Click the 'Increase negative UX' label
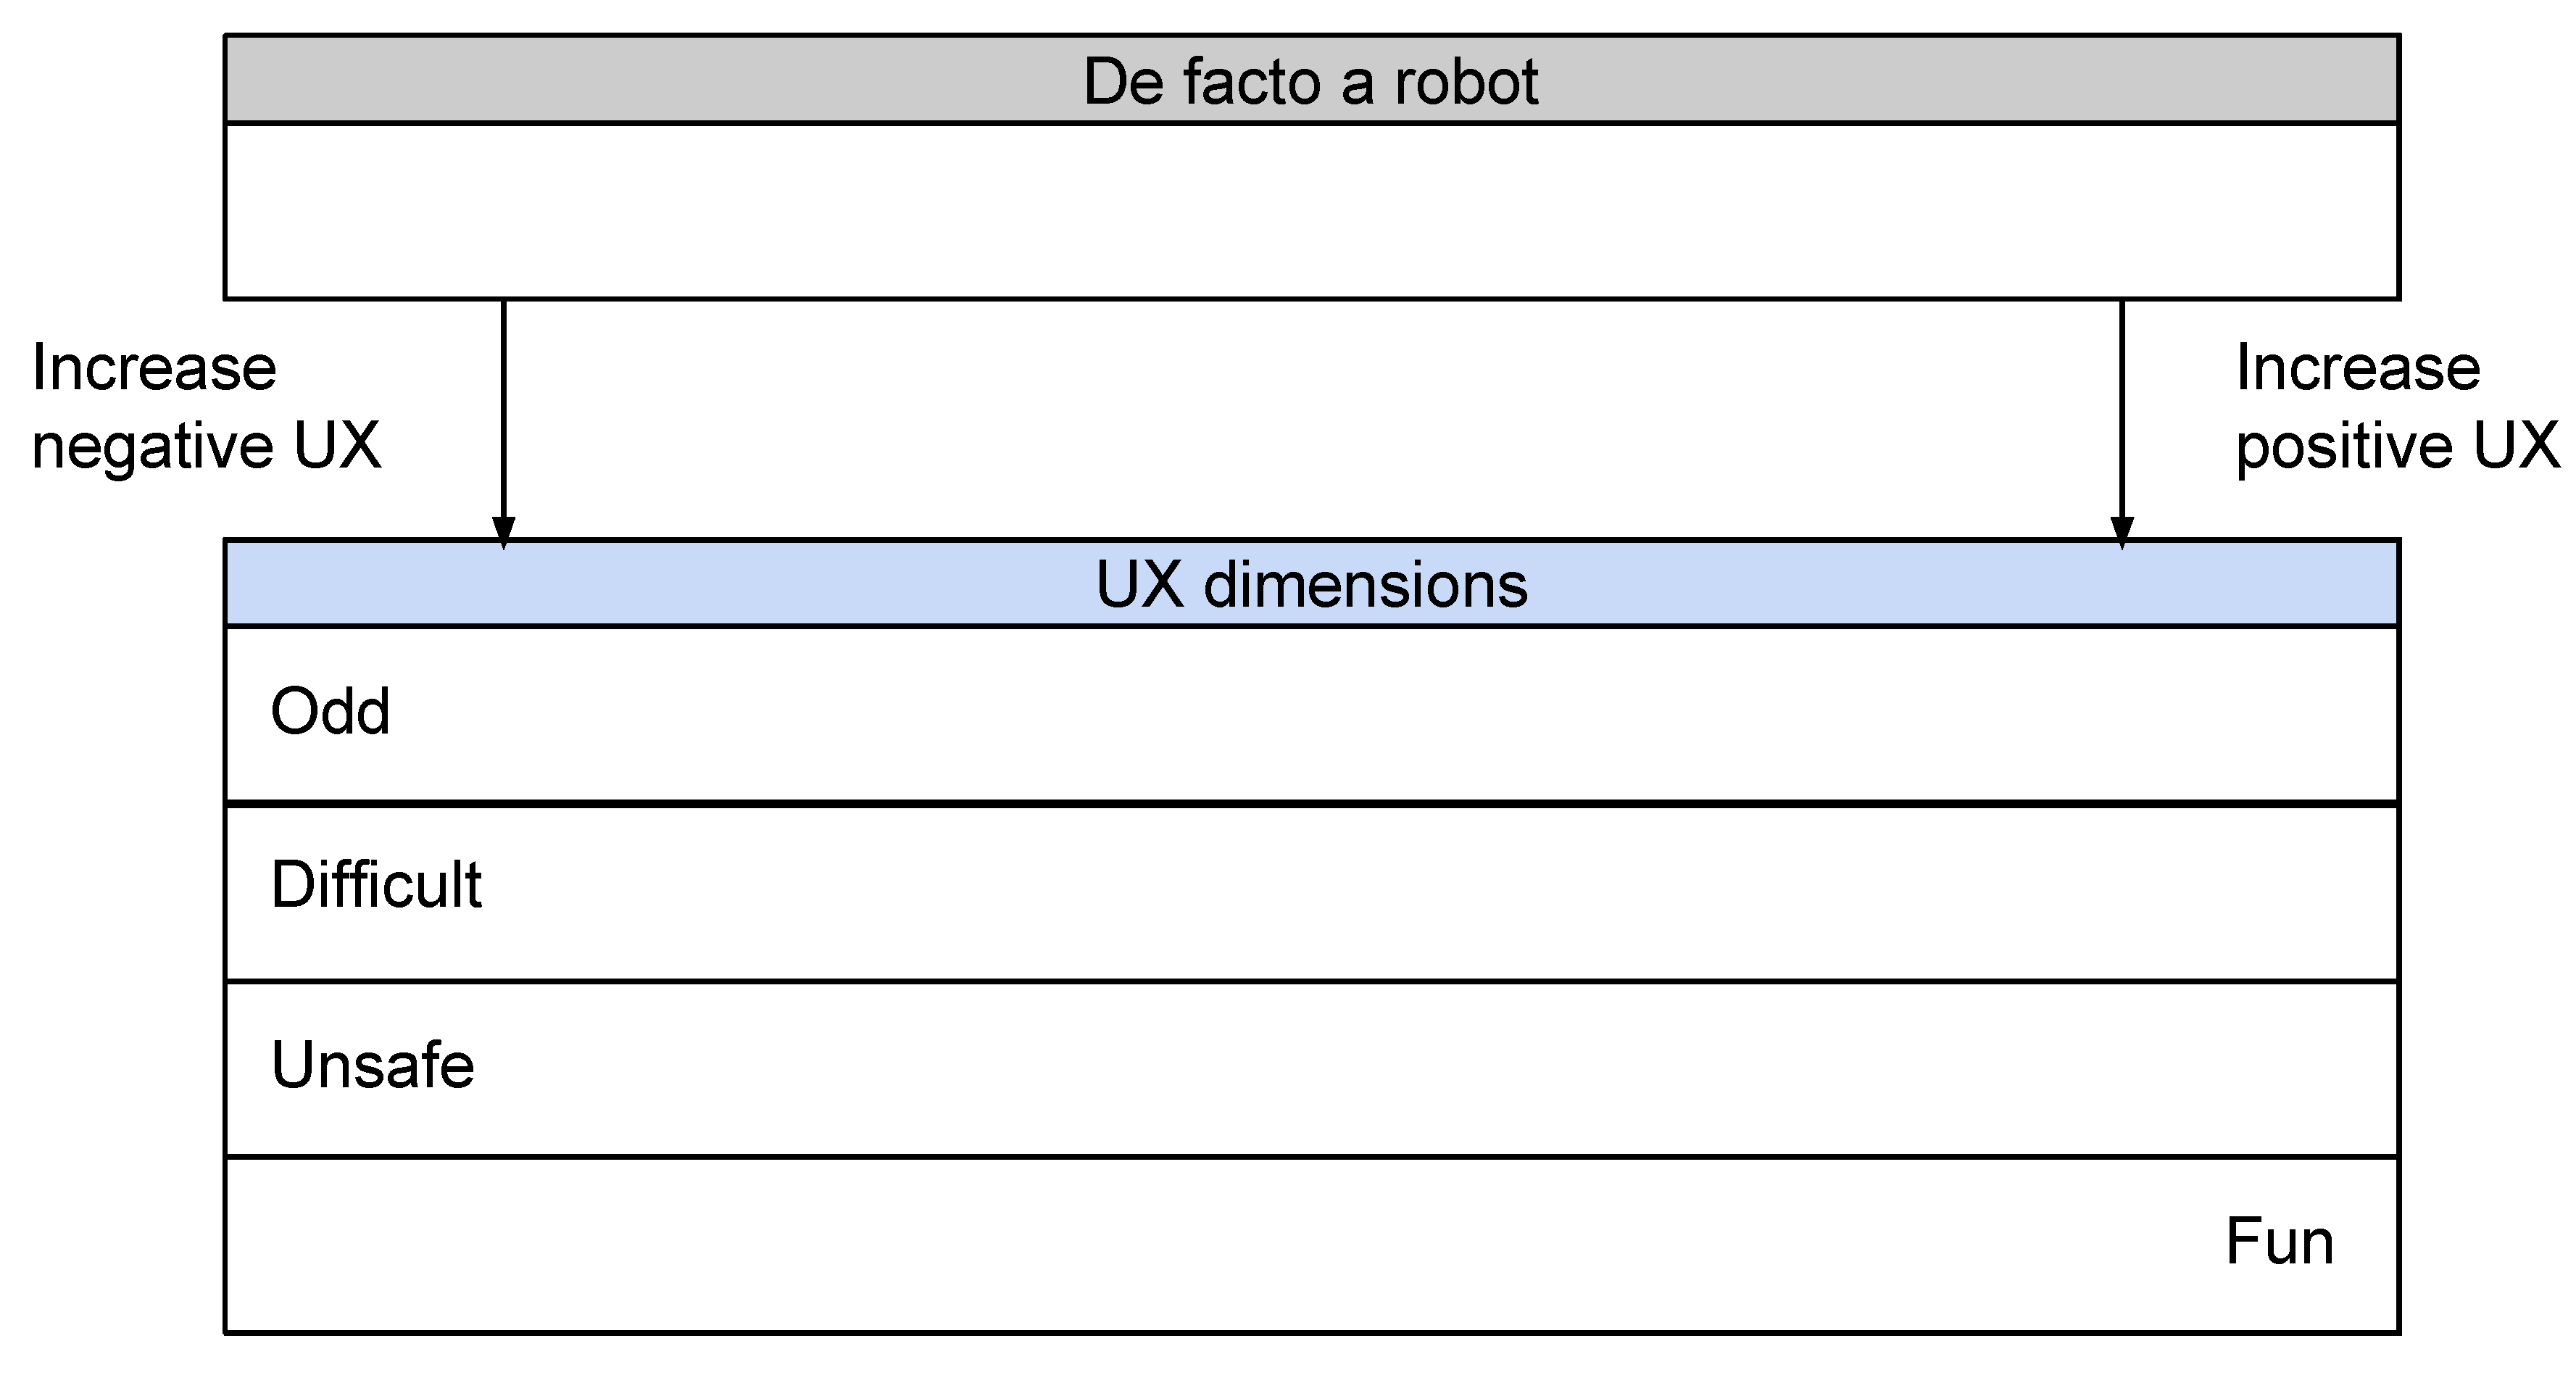2576x1383 pixels. coord(206,407)
